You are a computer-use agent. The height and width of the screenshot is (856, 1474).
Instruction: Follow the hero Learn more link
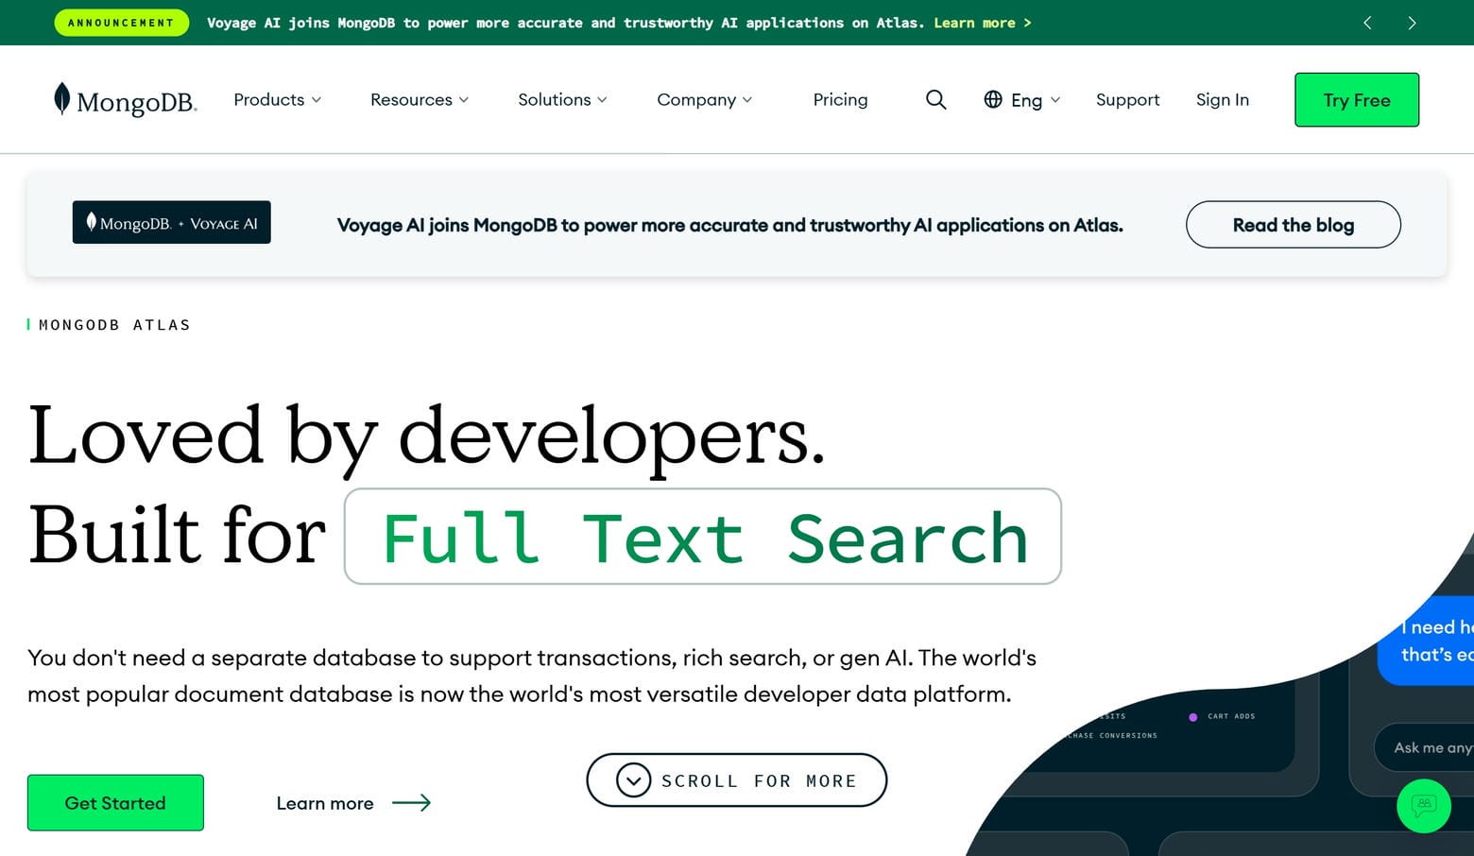353,803
